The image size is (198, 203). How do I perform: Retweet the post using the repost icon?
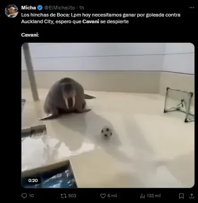coord(63,196)
